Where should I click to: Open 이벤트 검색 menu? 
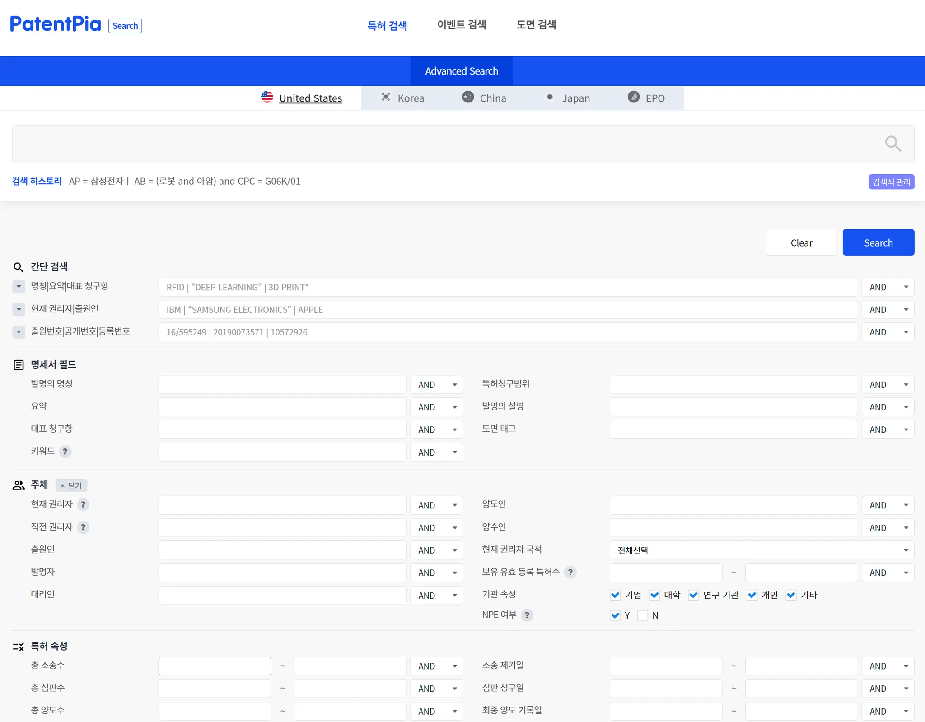461,25
